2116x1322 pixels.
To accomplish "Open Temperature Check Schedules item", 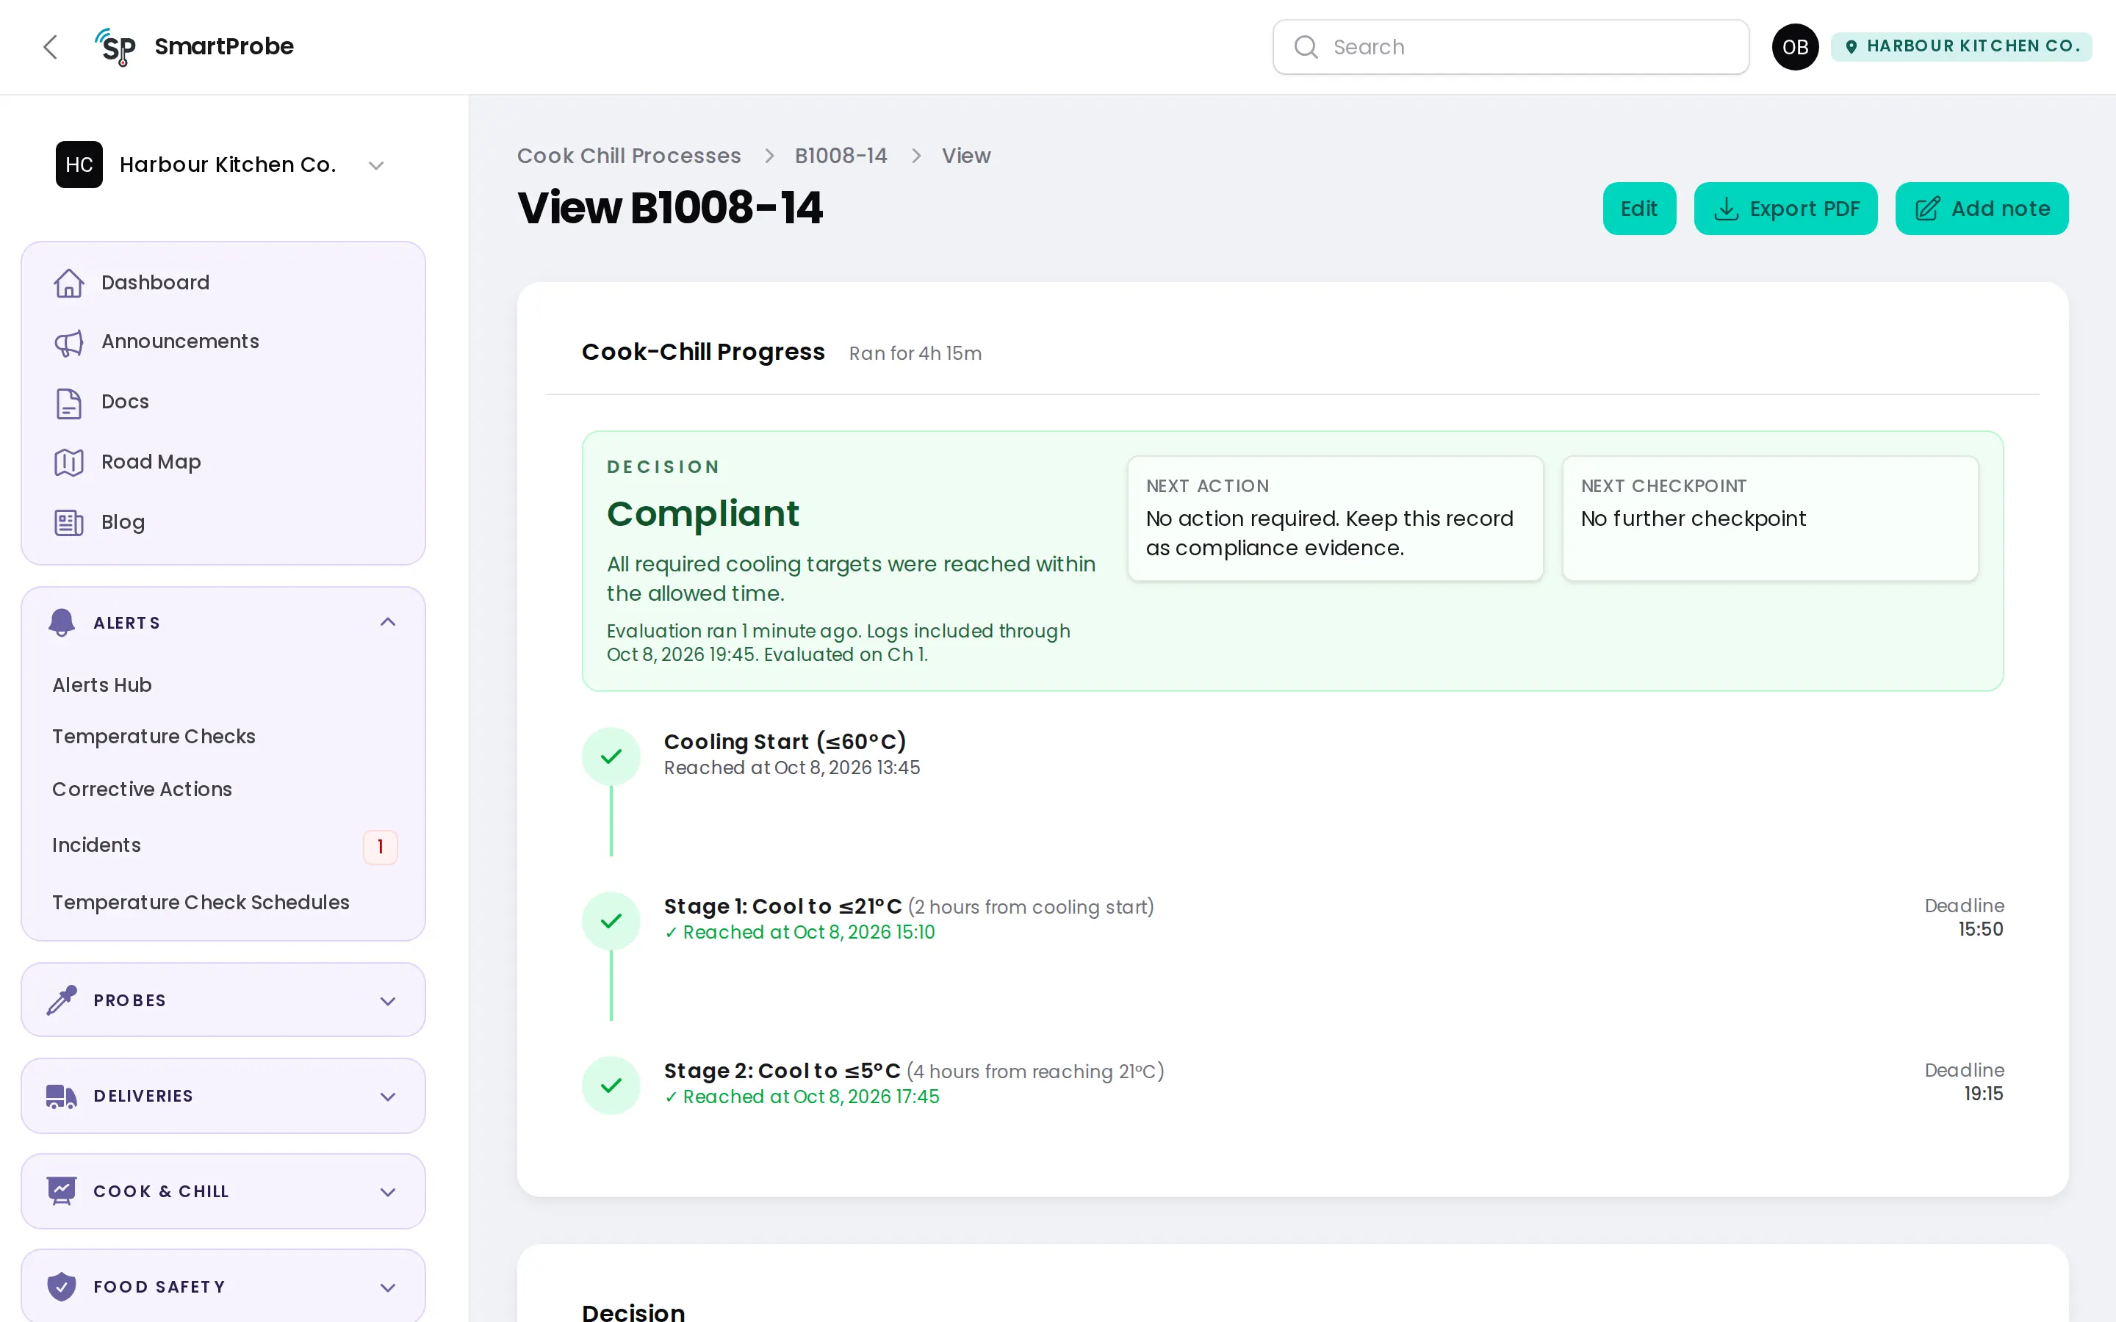I will tap(201, 901).
